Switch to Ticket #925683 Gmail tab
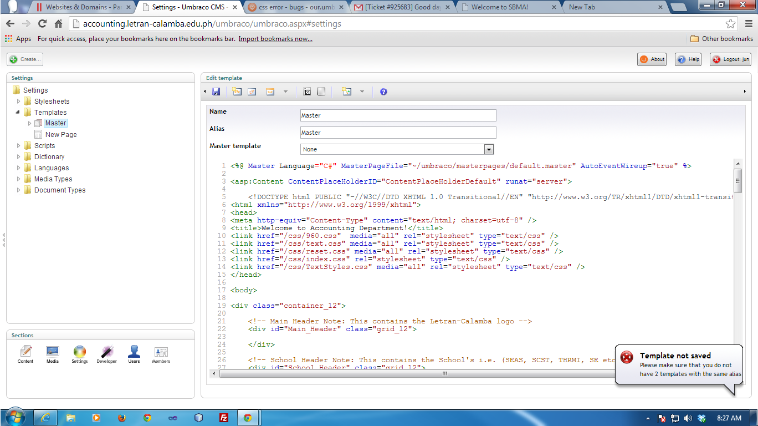758x426 pixels. 402,7
